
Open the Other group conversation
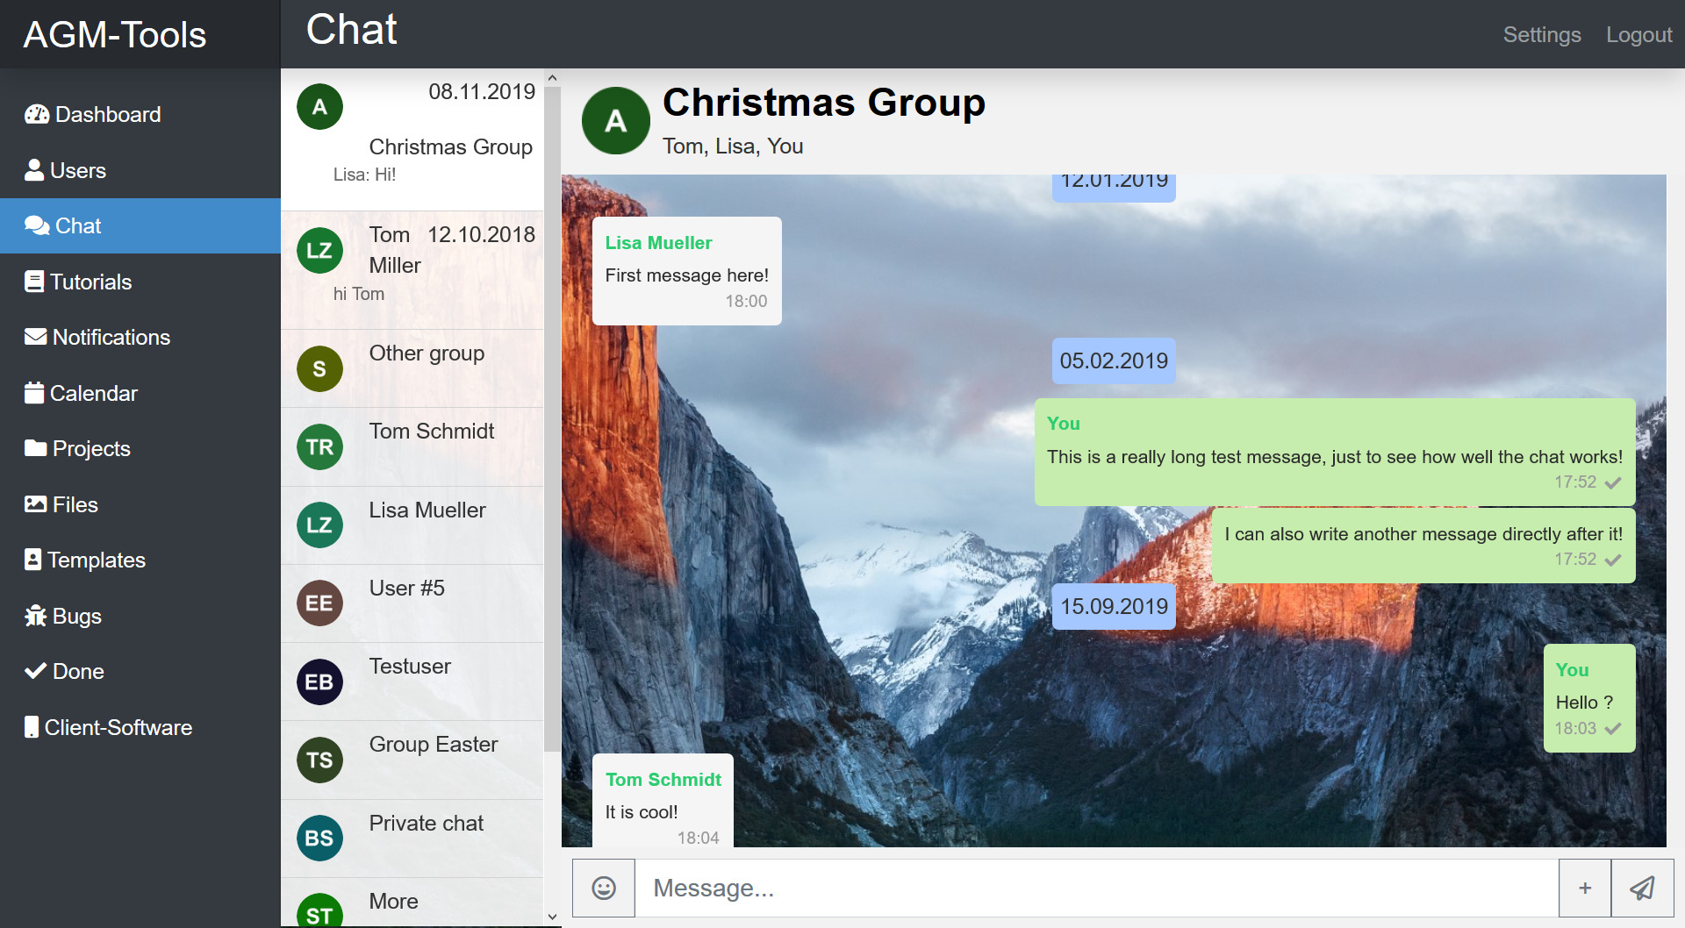(x=412, y=369)
